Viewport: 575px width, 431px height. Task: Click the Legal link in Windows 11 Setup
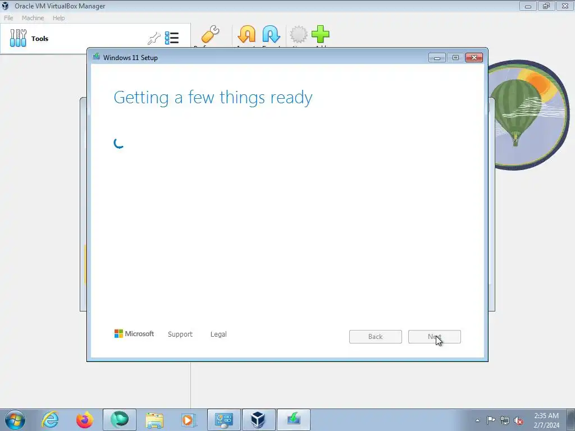218,334
